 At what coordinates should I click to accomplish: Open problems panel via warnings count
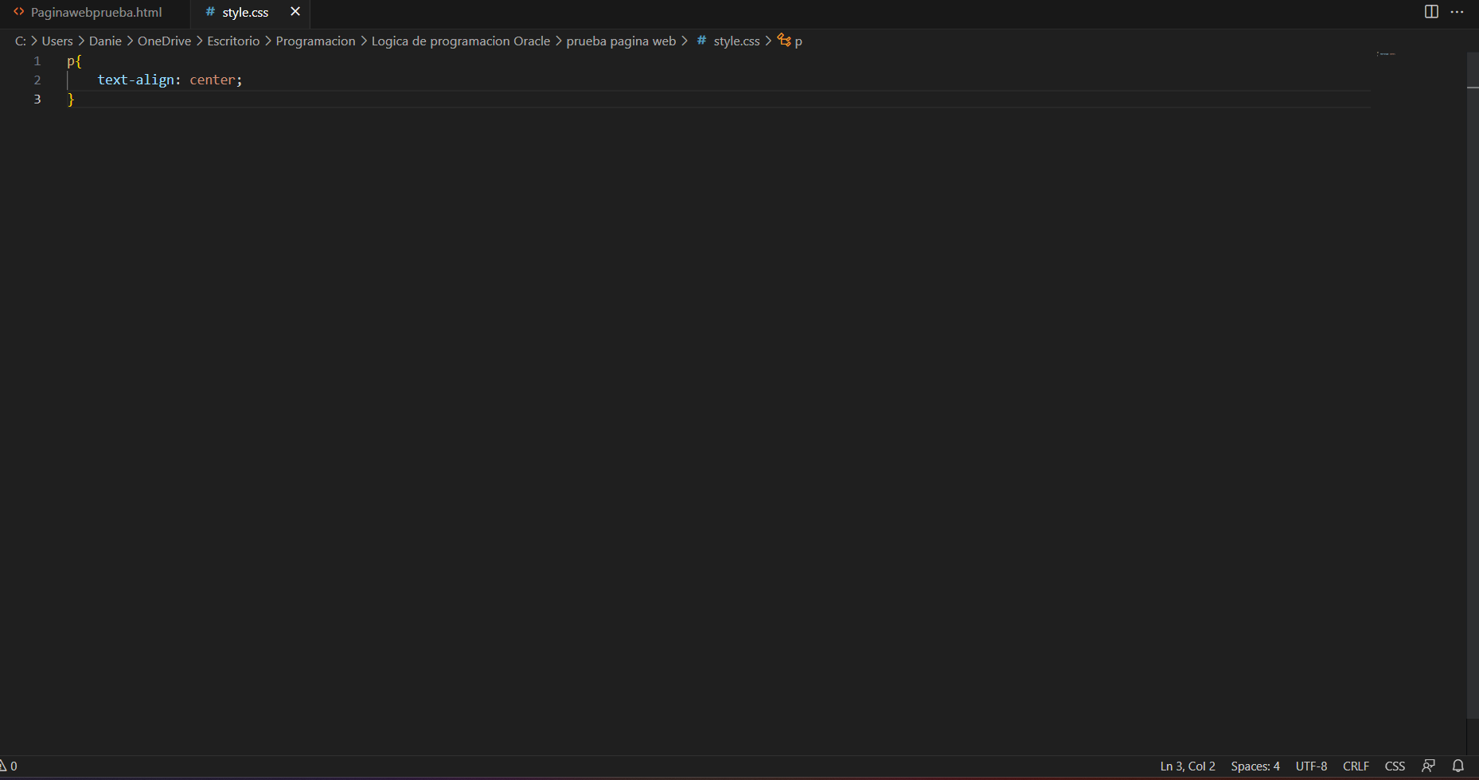click(x=9, y=766)
